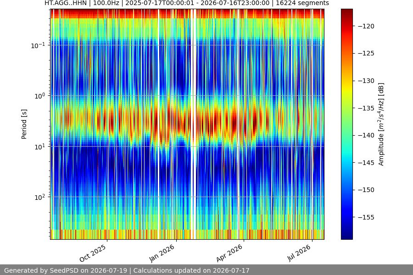This screenshot has height=275, width=413.
Task: Click the 10¹ period tick label
Action: click(x=39, y=147)
